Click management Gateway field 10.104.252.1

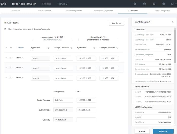tap(63, 120)
